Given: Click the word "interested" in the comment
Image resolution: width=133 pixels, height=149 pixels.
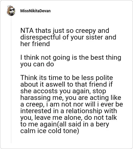Looking at the screenshot, I should pos(36,111).
